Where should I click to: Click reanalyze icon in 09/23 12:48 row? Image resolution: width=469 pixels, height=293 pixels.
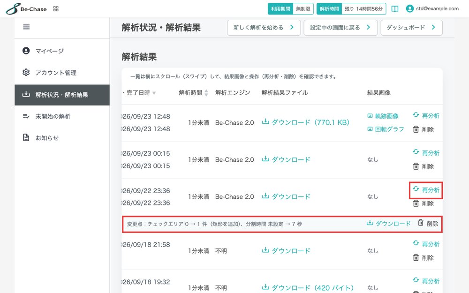coord(416,115)
